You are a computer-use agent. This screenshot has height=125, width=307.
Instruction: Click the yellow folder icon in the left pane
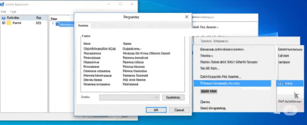point(9,23)
